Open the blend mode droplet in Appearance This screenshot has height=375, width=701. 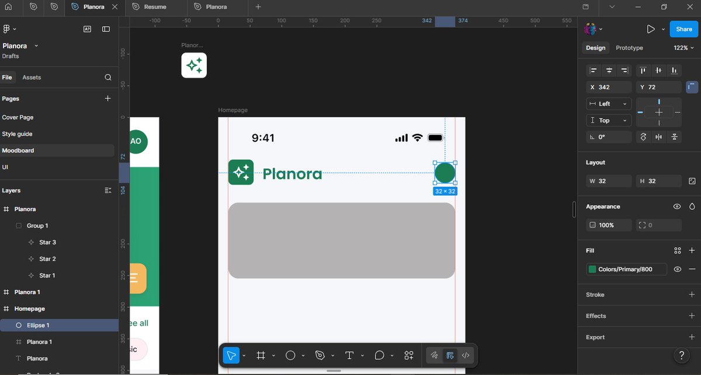(692, 206)
